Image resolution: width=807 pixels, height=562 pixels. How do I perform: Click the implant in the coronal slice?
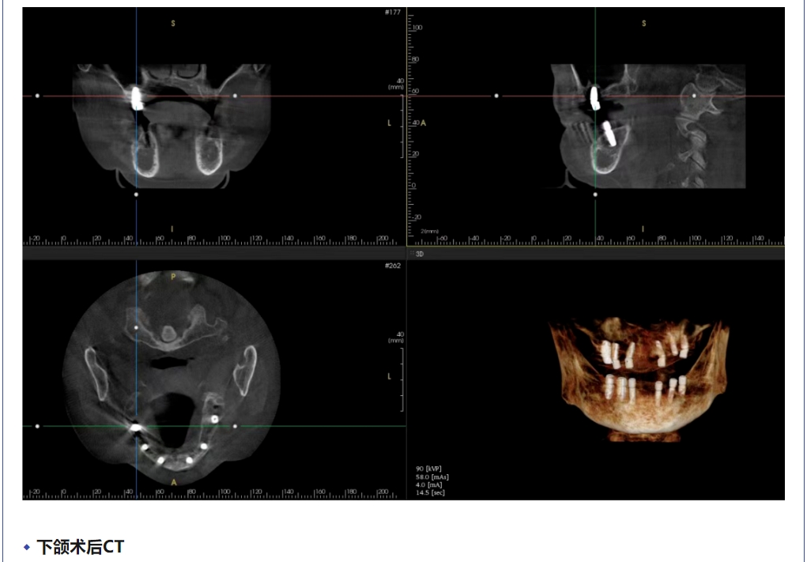point(136,97)
